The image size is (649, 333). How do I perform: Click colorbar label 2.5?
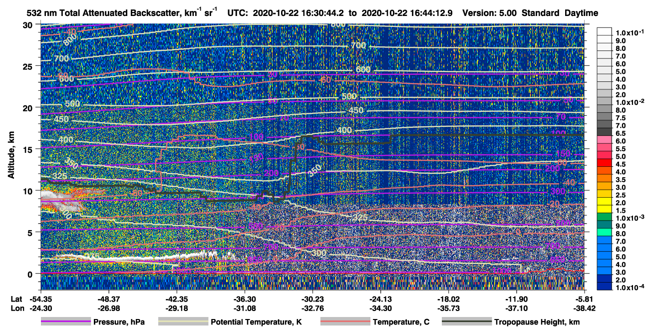pyautogui.click(x=621, y=195)
